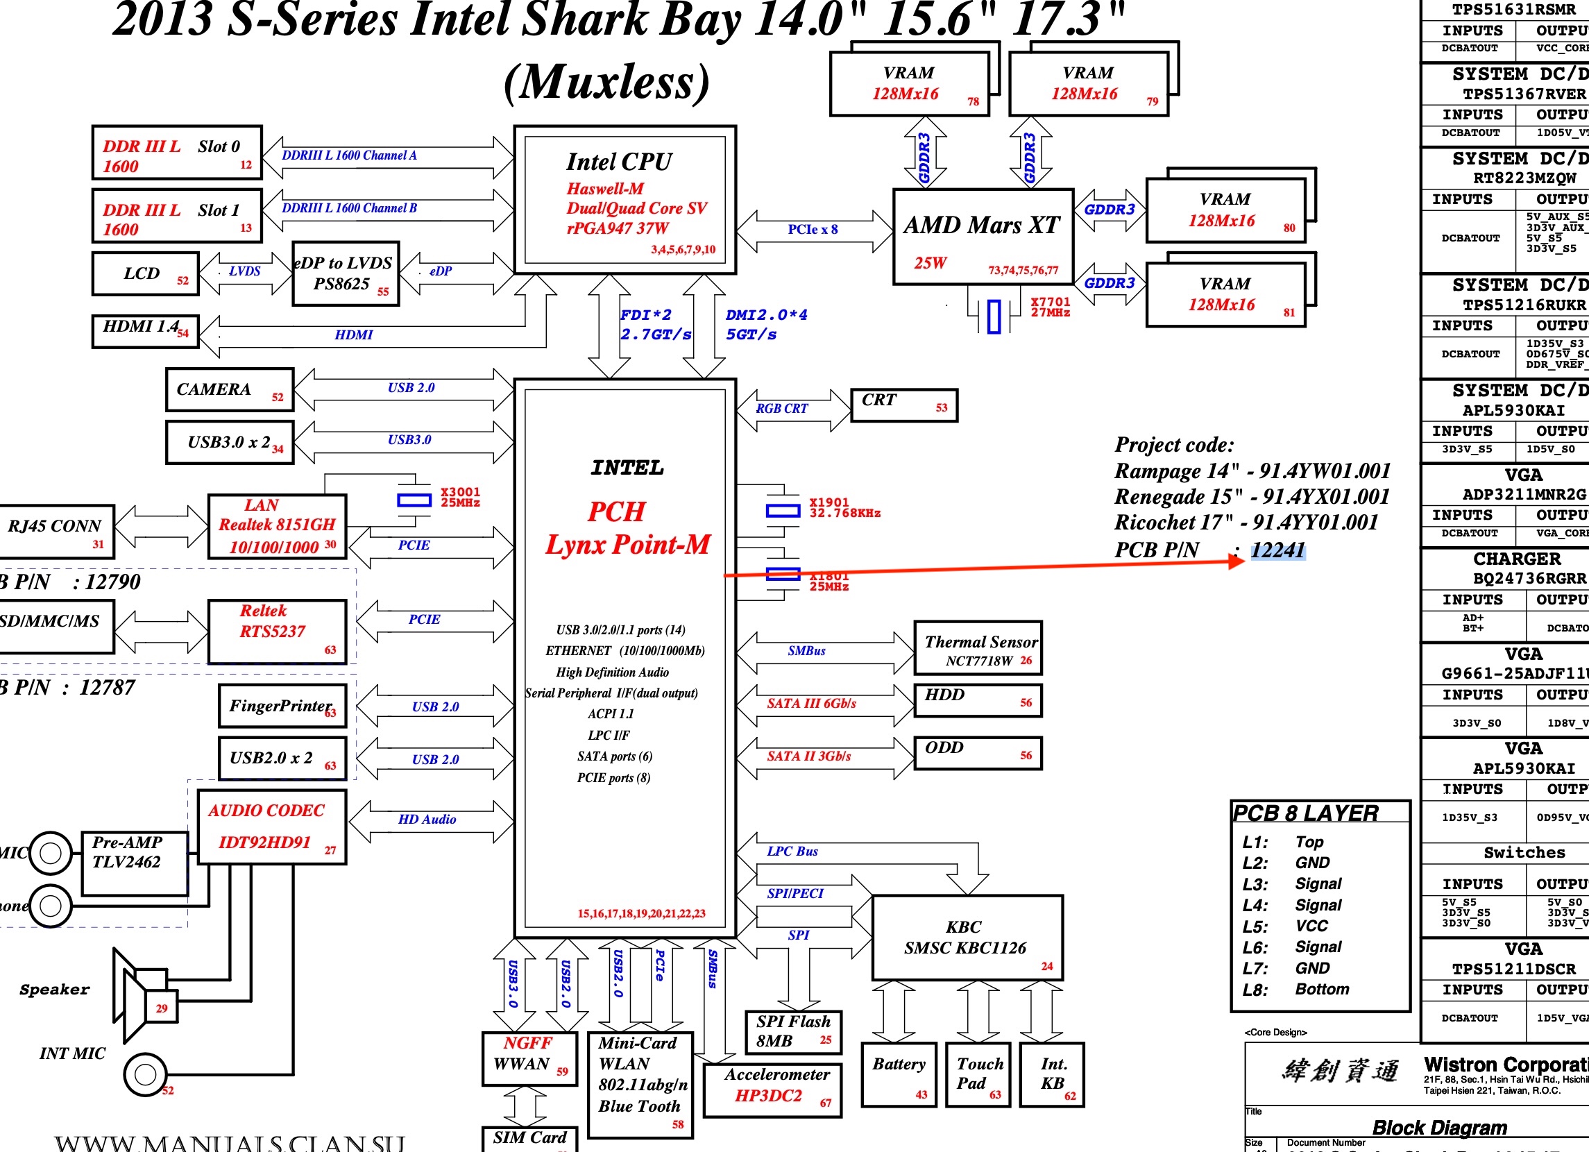Click the Intel CPU Haswell-M block

[625, 200]
